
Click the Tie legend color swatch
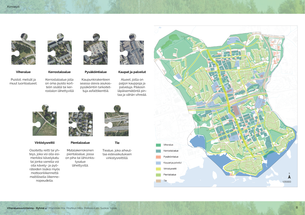pos(158,181)
